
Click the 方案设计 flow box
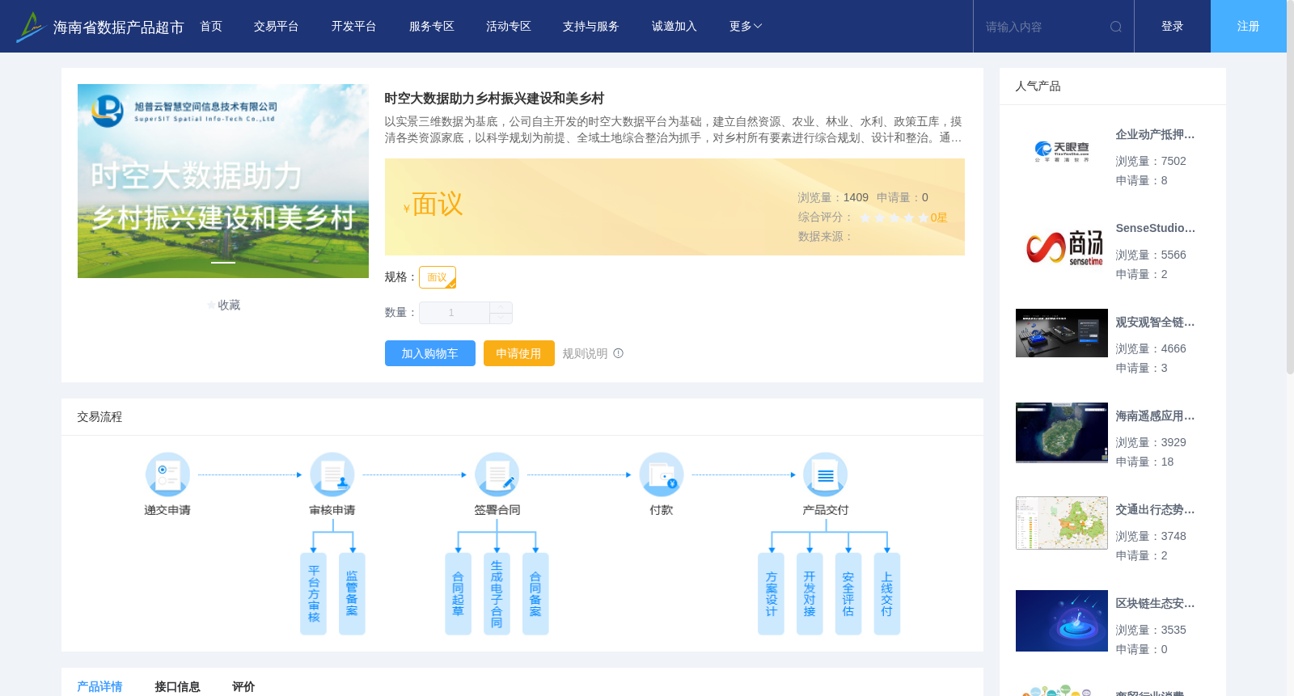771,594
